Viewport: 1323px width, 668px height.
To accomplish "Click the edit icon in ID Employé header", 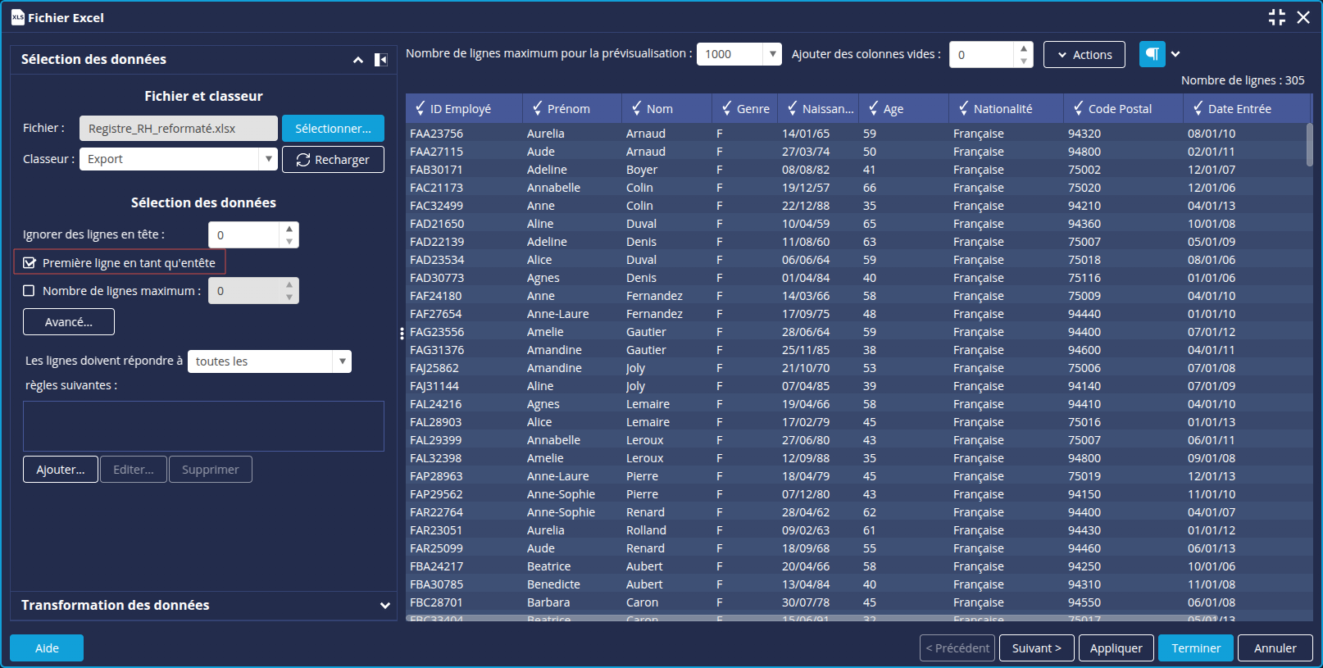I will [x=420, y=108].
